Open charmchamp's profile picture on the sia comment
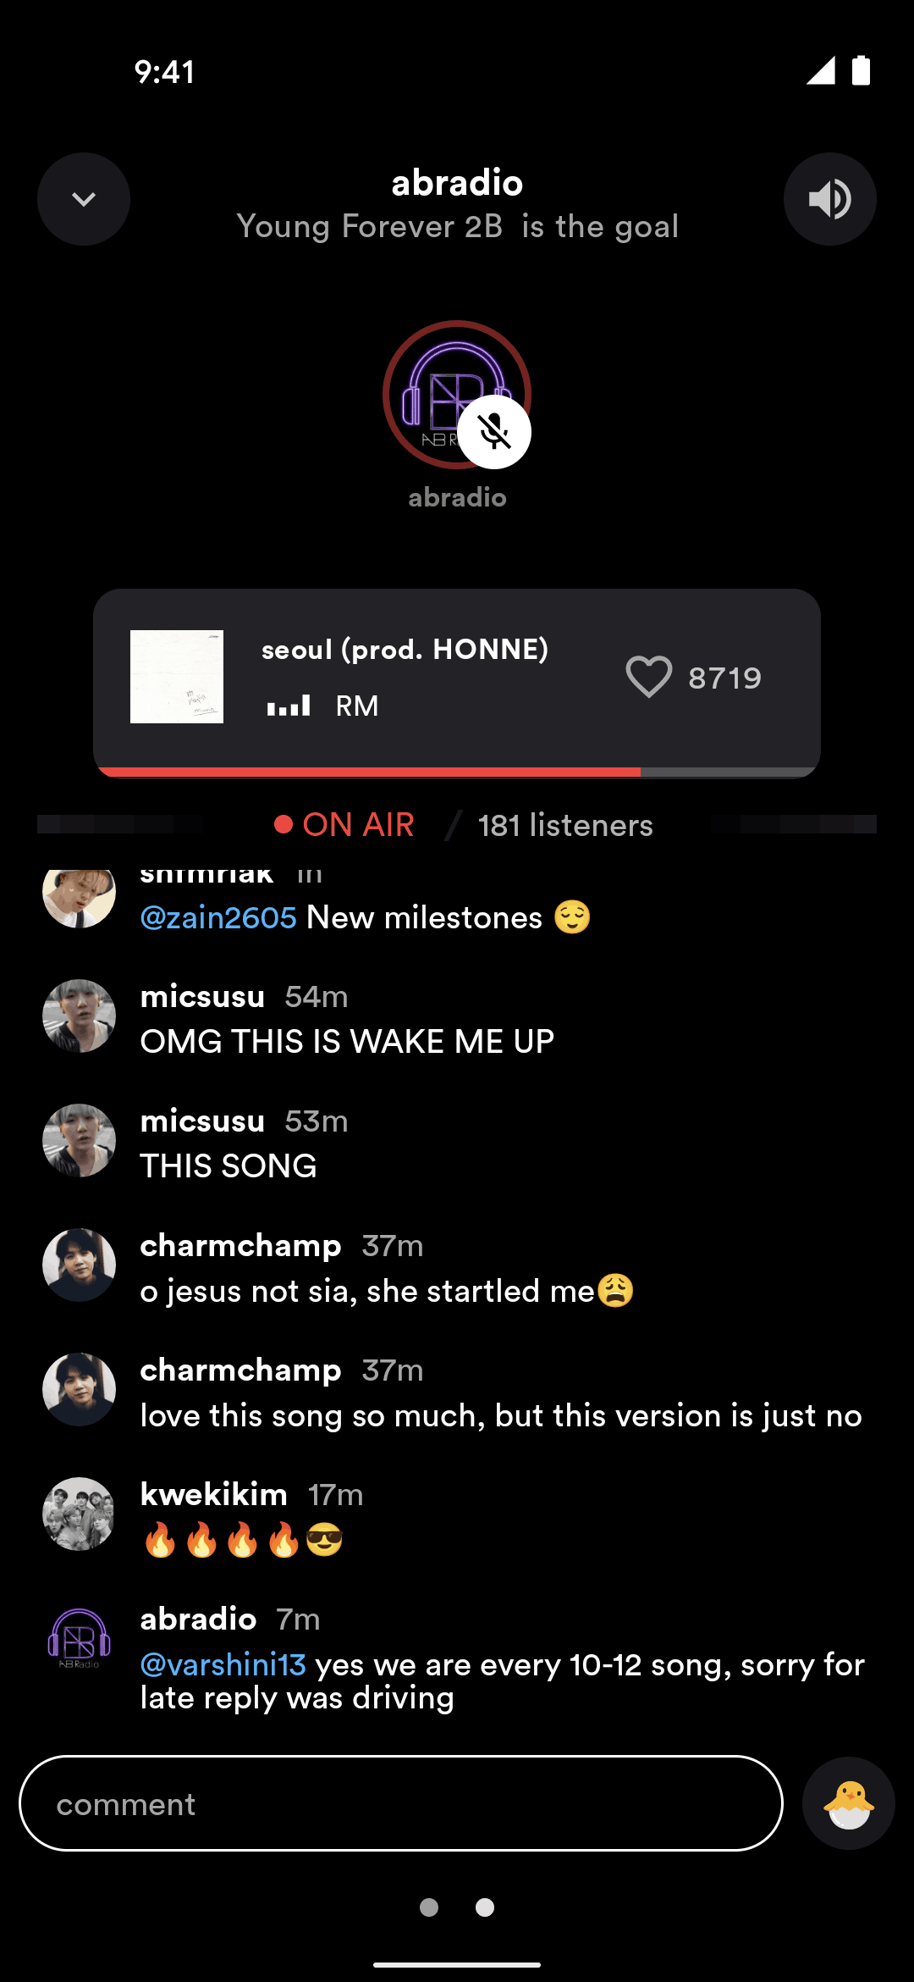Viewport: 914px width, 1982px height. click(x=80, y=1265)
